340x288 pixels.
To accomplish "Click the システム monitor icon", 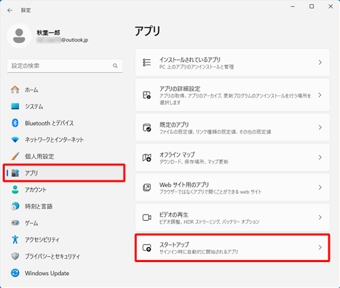I will (15, 106).
